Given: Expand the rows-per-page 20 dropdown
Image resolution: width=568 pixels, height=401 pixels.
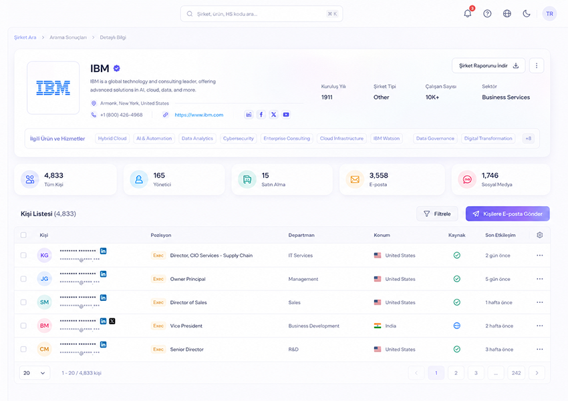Looking at the screenshot, I should [x=34, y=373].
